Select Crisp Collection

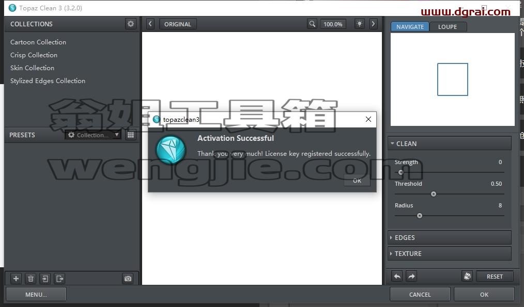(x=34, y=55)
